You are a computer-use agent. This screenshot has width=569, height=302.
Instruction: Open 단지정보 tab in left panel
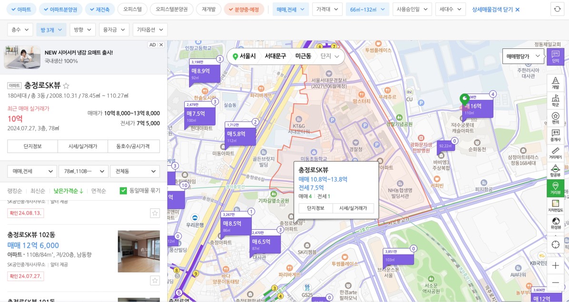pos(32,146)
